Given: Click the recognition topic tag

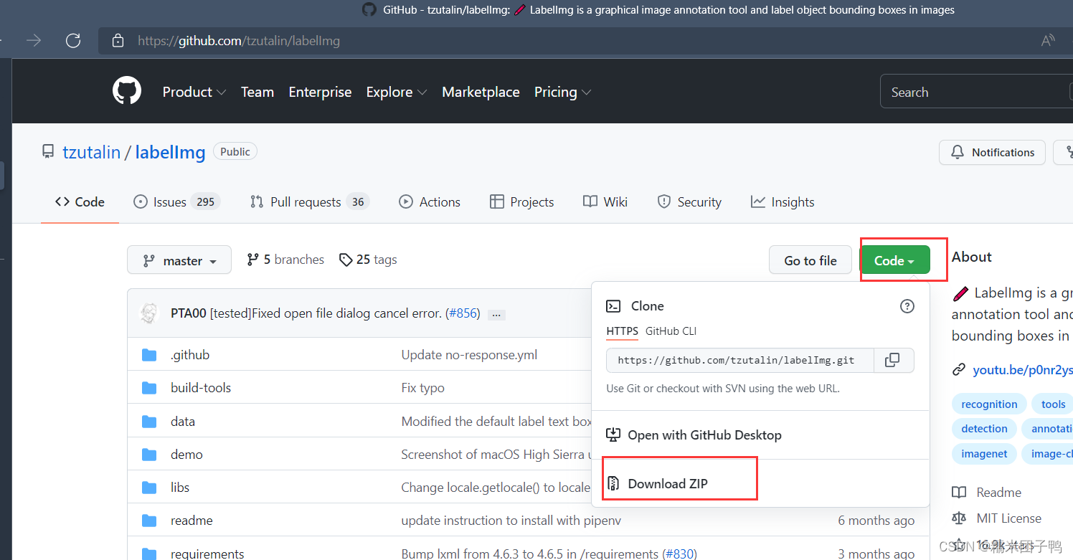Looking at the screenshot, I should (x=989, y=404).
